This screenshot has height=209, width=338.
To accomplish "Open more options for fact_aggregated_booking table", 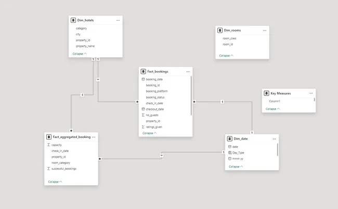I will [94, 137].
